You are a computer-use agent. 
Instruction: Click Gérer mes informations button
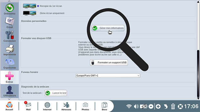coord(108,28)
